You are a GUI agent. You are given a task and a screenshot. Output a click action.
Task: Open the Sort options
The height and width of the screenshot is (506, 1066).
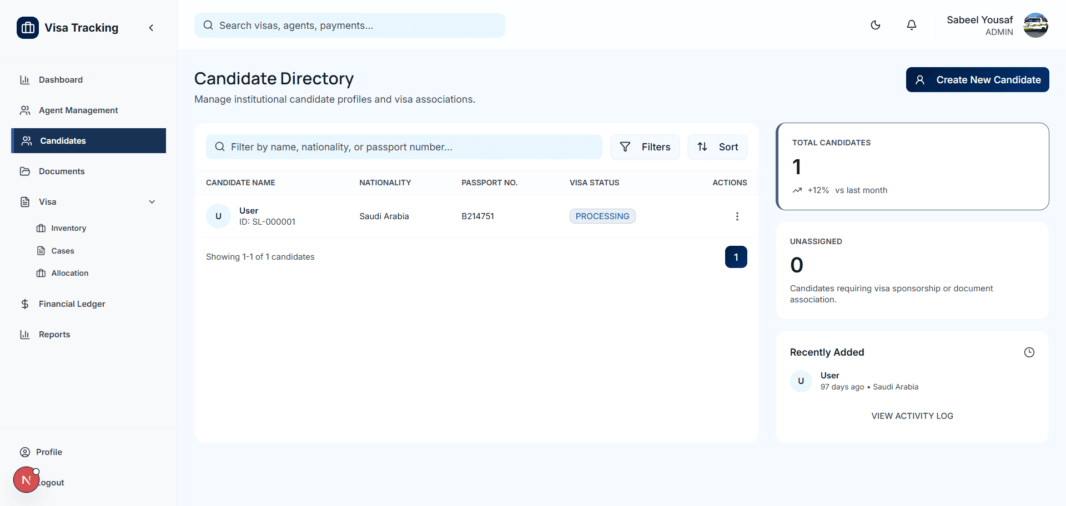pos(717,147)
